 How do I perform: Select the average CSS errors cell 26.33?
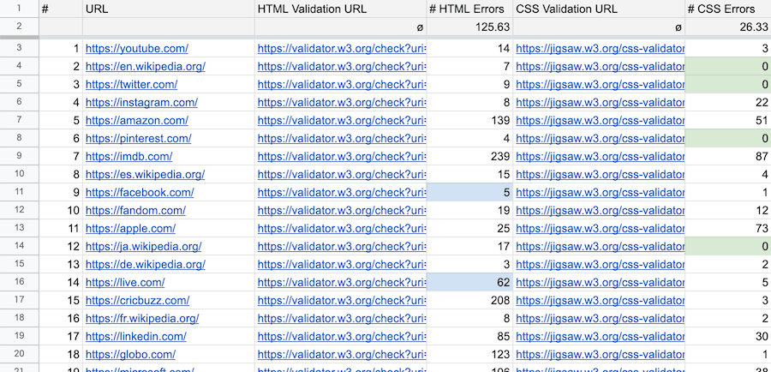728,27
